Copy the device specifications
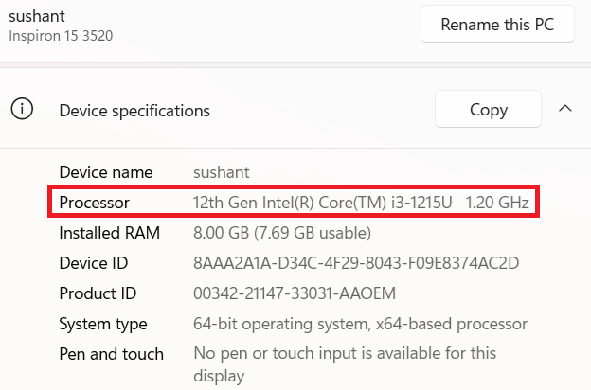591x390 pixels. point(488,110)
